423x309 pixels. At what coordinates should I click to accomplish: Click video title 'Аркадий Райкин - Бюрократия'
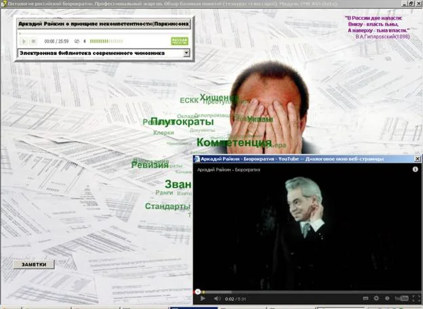[228, 170]
